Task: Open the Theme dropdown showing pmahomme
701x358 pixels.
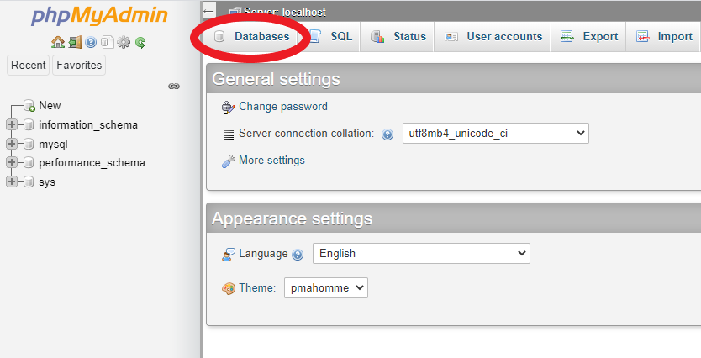Action: point(326,288)
